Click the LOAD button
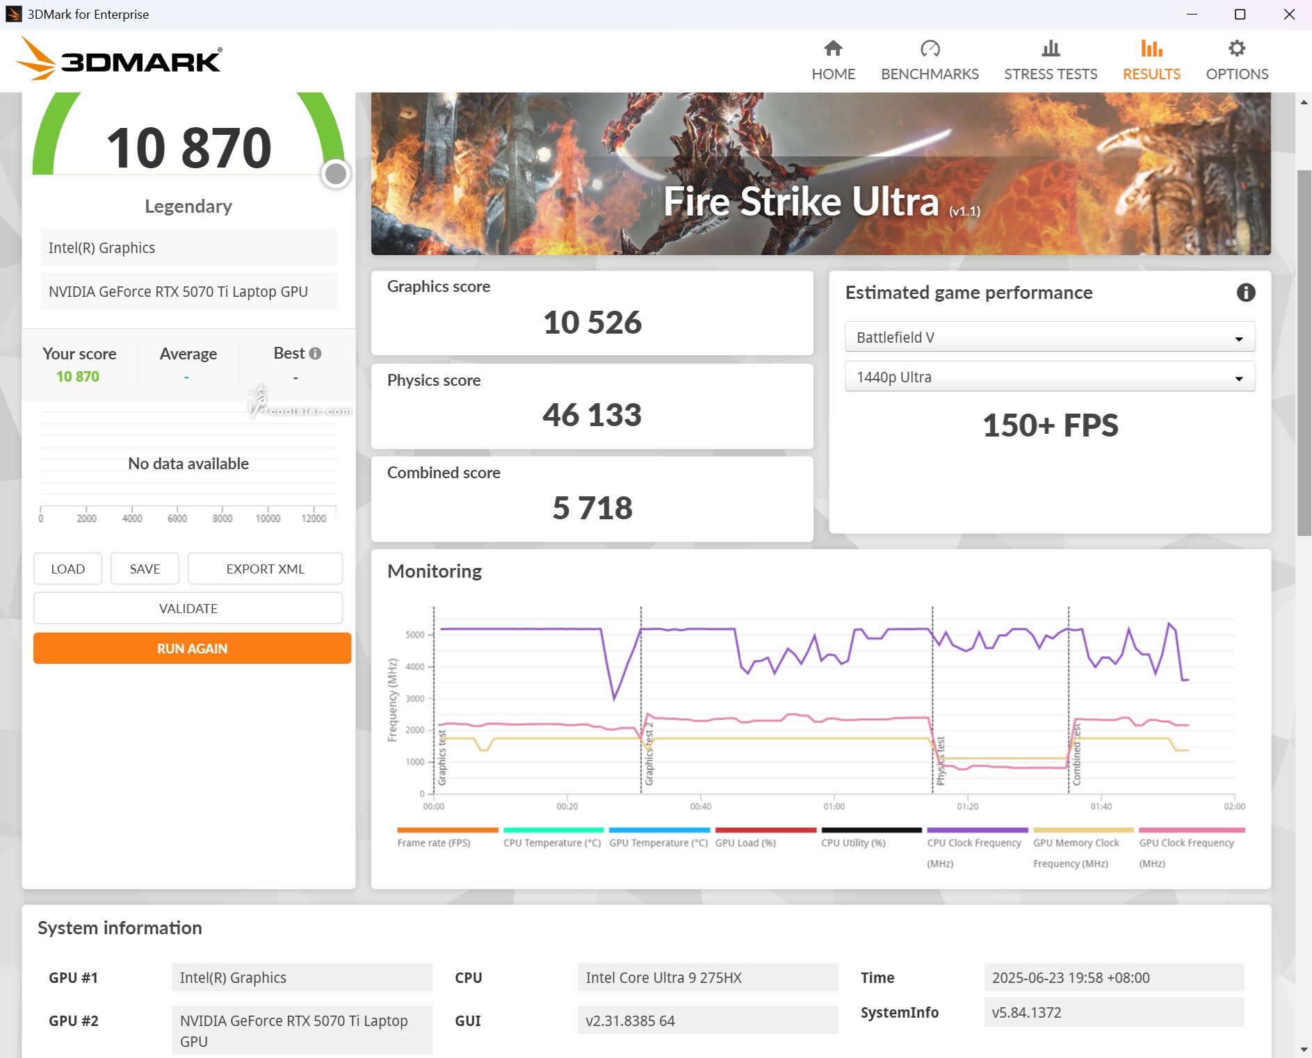The height and width of the screenshot is (1058, 1312). coord(67,569)
